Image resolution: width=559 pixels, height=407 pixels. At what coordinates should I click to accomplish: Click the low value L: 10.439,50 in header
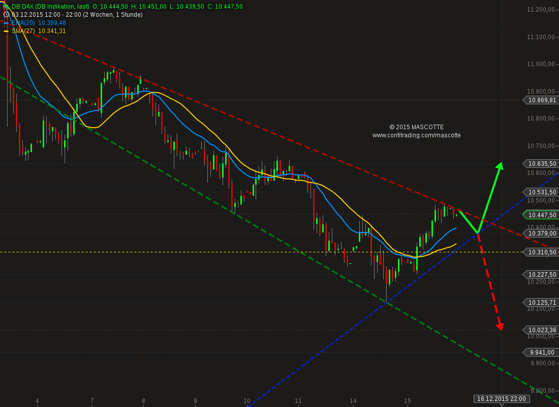point(187,7)
